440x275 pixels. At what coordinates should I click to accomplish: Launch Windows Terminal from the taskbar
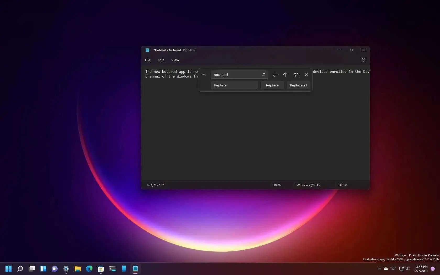tap(112, 269)
